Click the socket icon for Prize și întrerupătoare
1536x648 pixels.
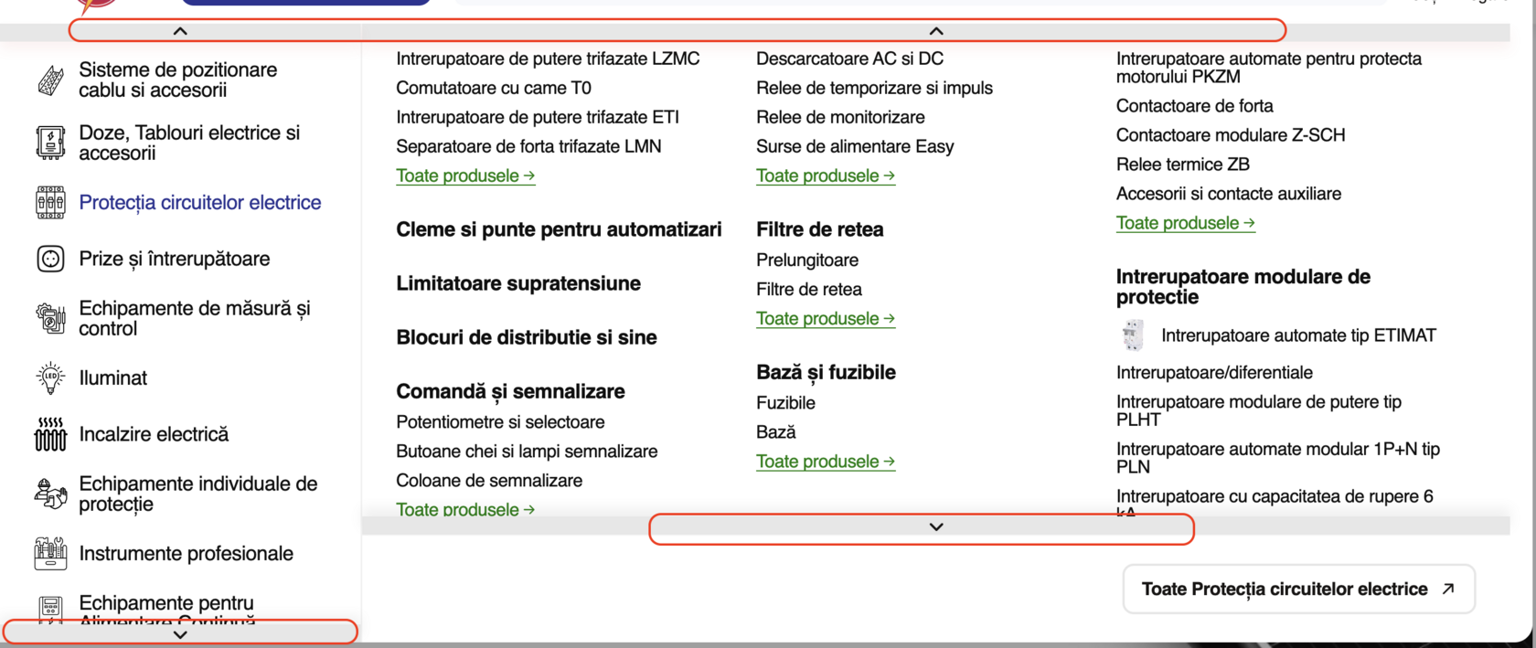click(x=50, y=259)
